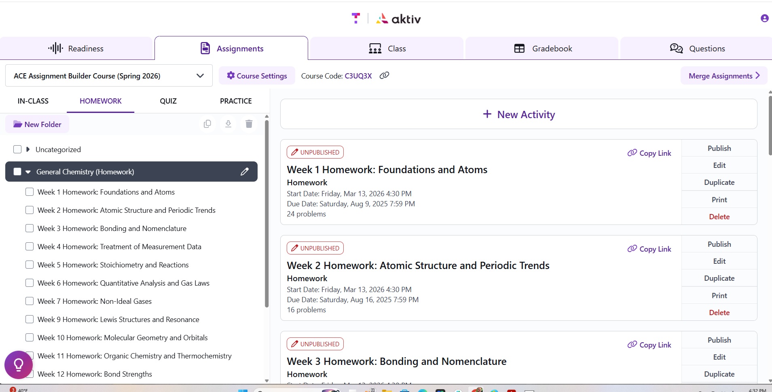
Task: Open the Class tab
Action: (387, 49)
